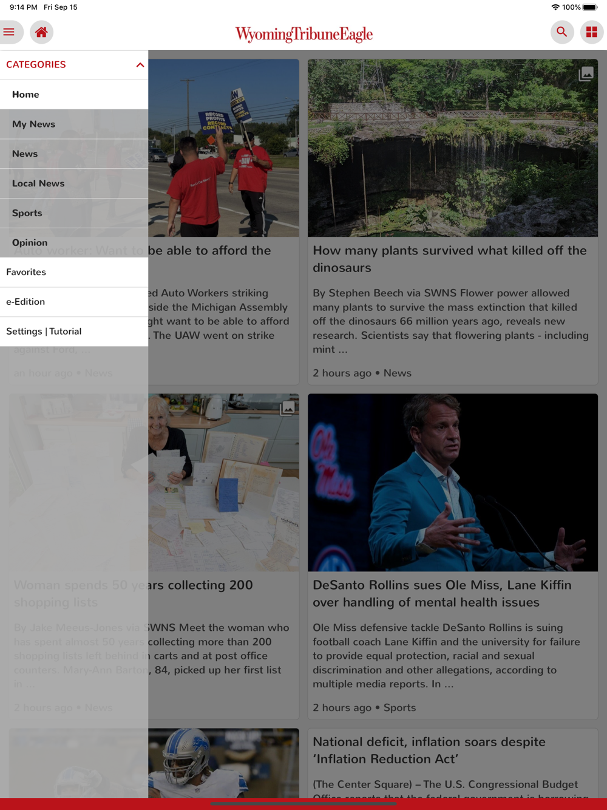The width and height of the screenshot is (607, 810).
Task: Tap the gallery icon on the dinosaurs plants photo
Action: tap(586, 74)
